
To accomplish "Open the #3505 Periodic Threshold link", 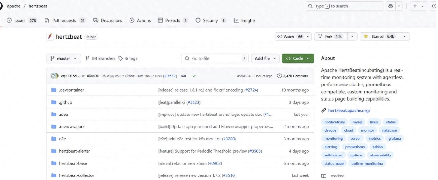I will [x=255, y=151].
